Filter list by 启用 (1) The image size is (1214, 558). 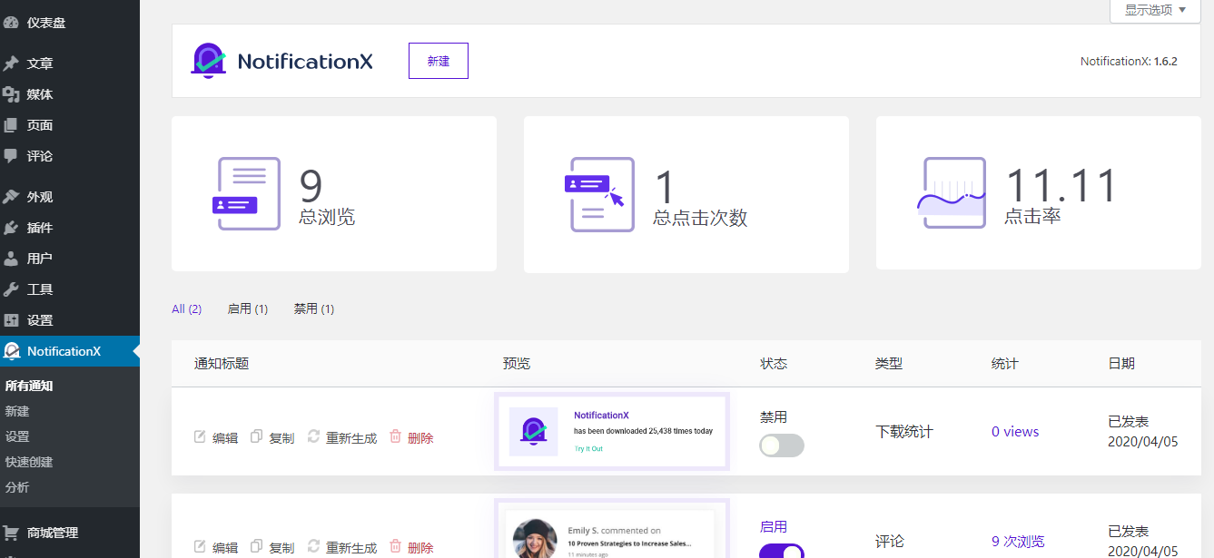(x=248, y=308)
